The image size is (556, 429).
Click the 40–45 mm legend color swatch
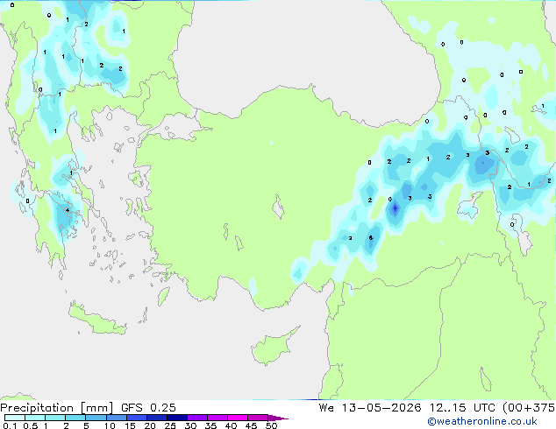point(238,418)
